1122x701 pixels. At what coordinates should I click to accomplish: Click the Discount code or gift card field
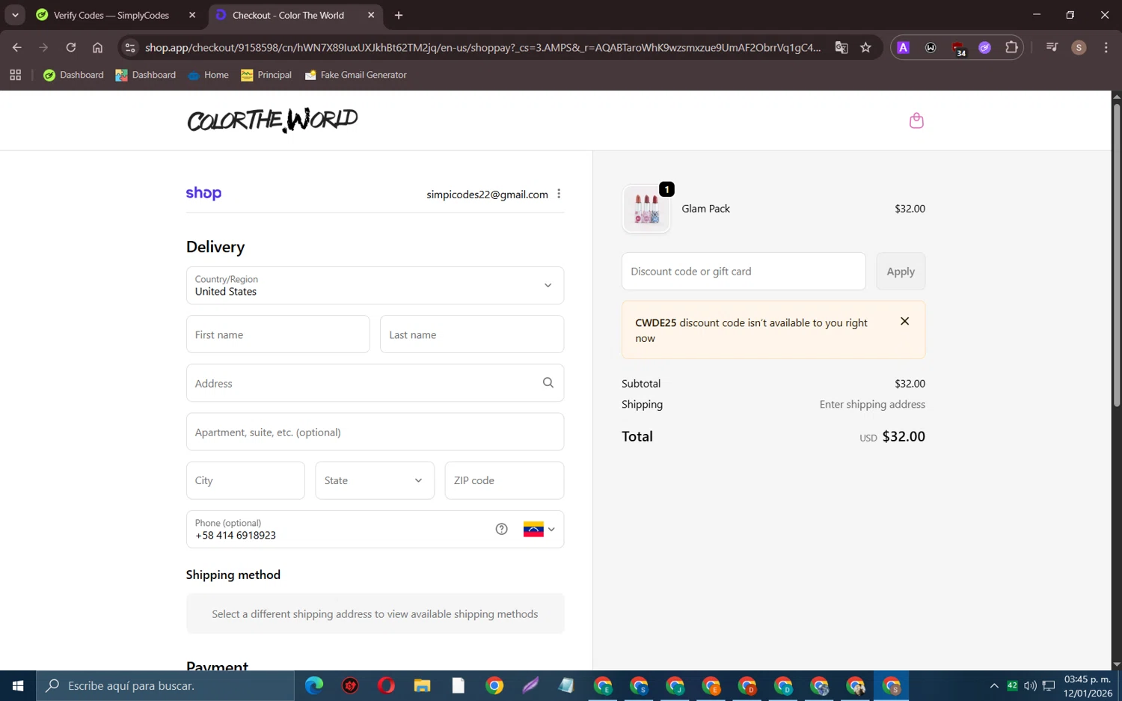click(x=744, y=272)
